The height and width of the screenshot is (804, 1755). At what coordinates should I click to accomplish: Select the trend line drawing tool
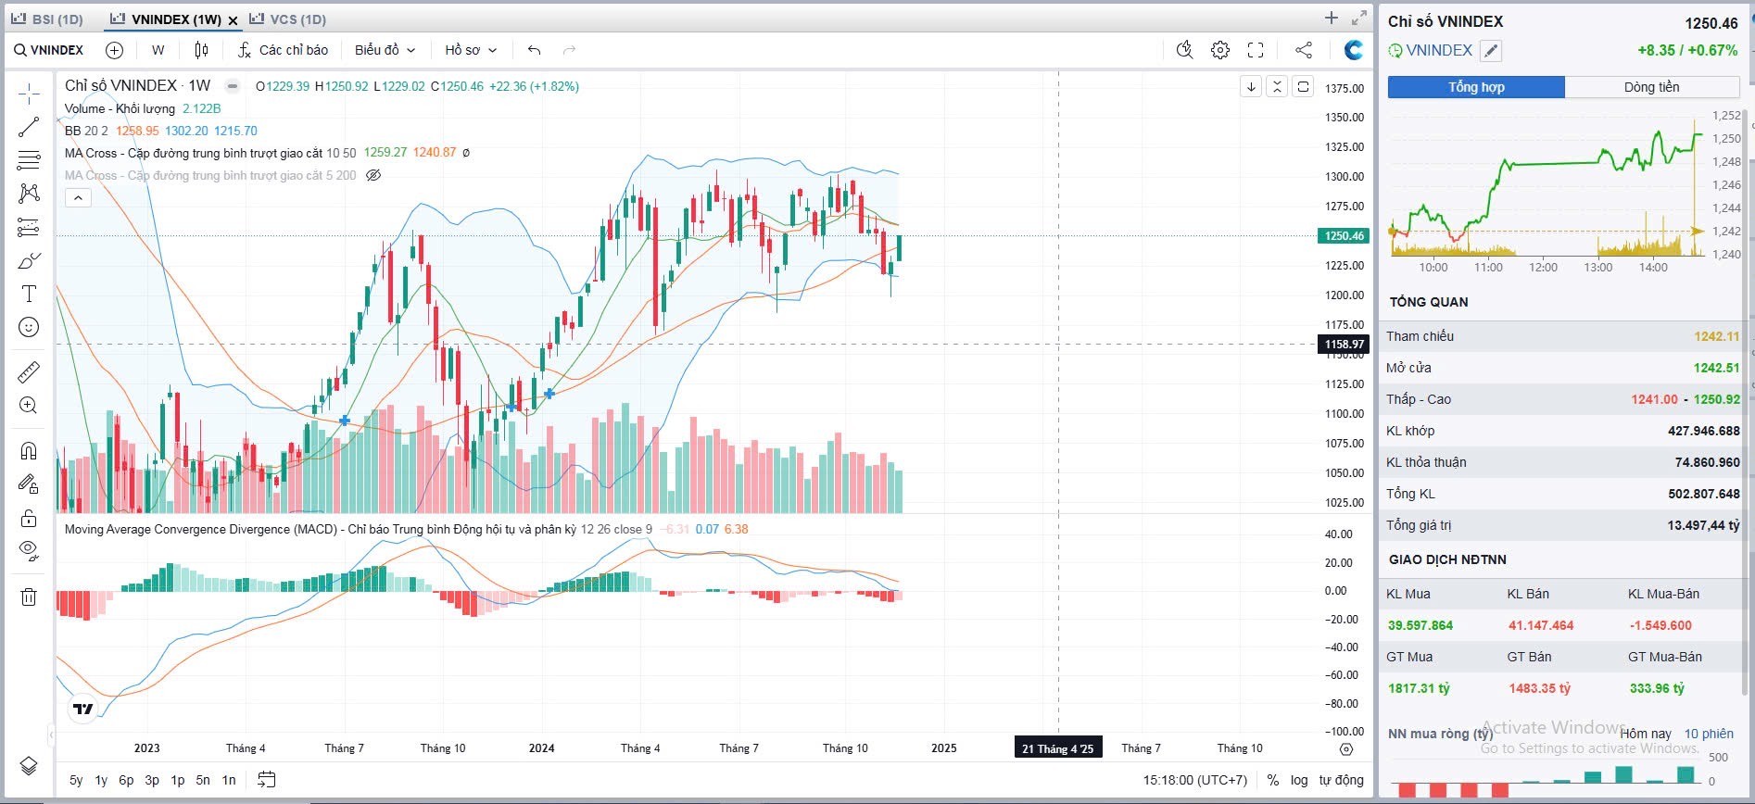point(29,127)
